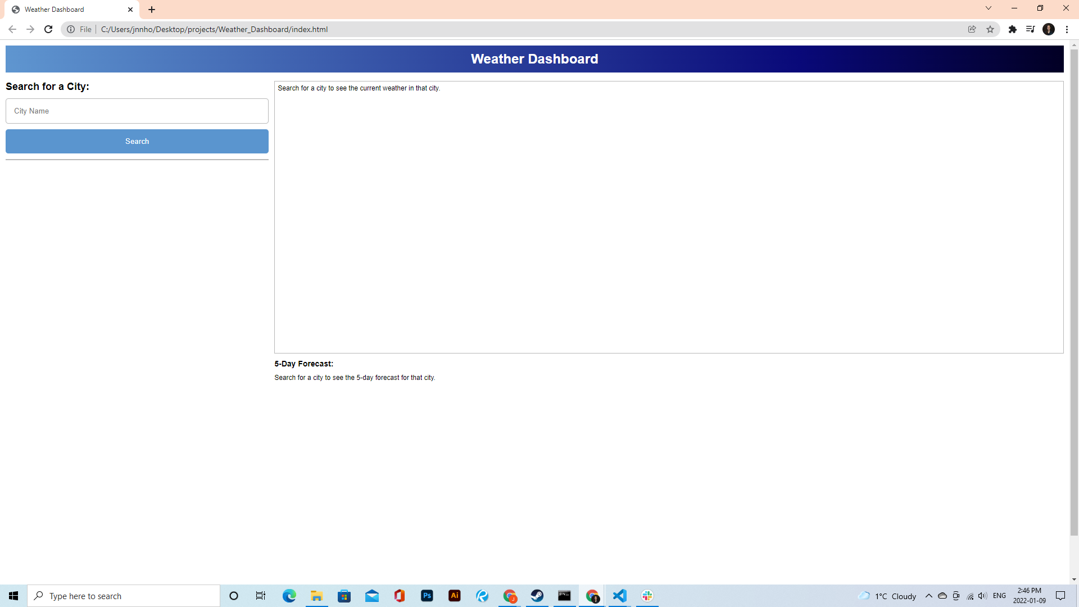Toggle the ENG language indicator
The height and width of the screenshot is (607, 1079).
click(999, 596)
